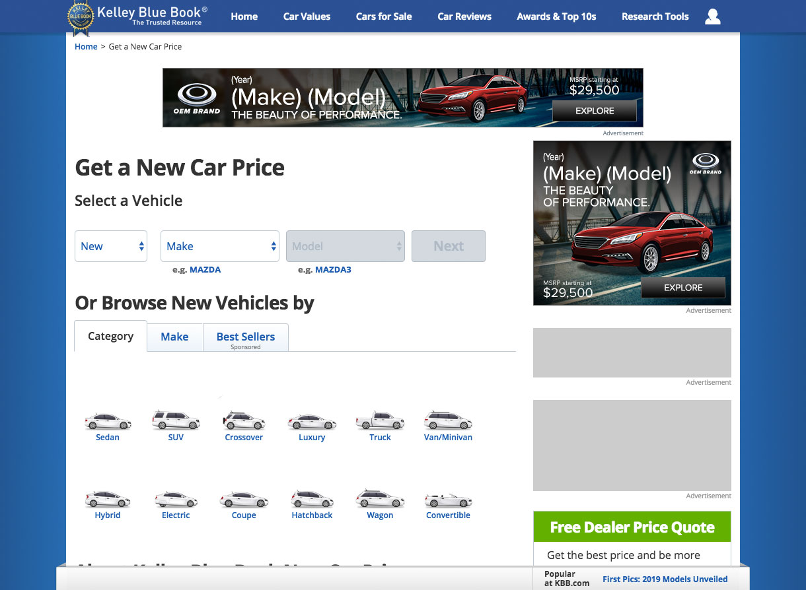806x590 pixels.
Task: Select the Convertible car icon
Action: (448, 500)
